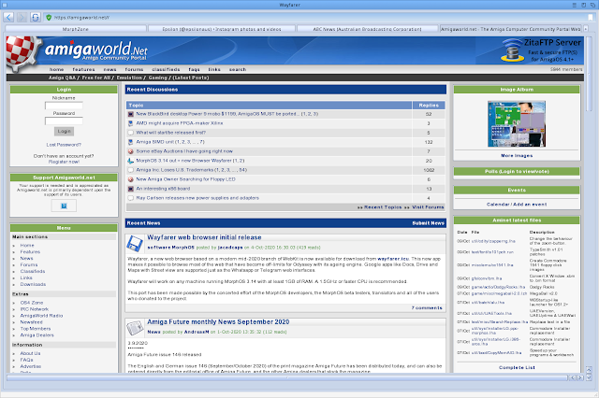Click topic icon for New BlackBird desktop thread

tap(131, 114)
